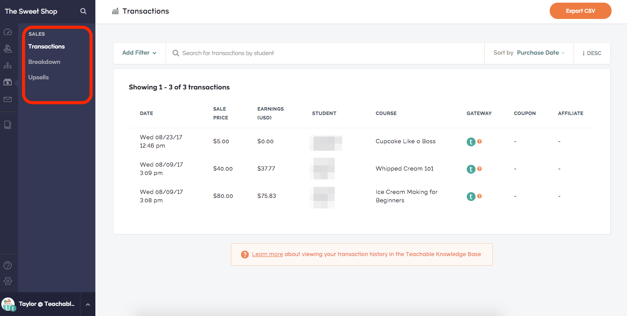Screen dimensions: 627x316
Task: Click the Teachable gateway icon for Cupcake Like a Boss
Action: (x=471, y=142)
